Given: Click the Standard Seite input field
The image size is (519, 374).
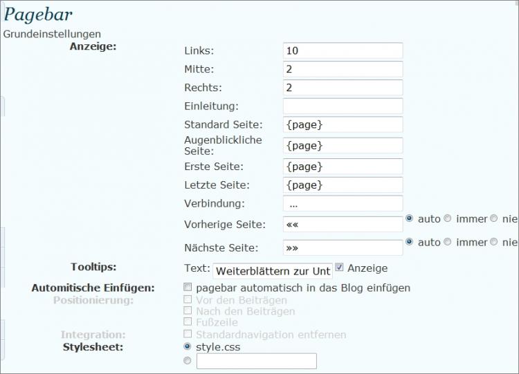Looking at the screenshot, I should [x=343, y=124].
